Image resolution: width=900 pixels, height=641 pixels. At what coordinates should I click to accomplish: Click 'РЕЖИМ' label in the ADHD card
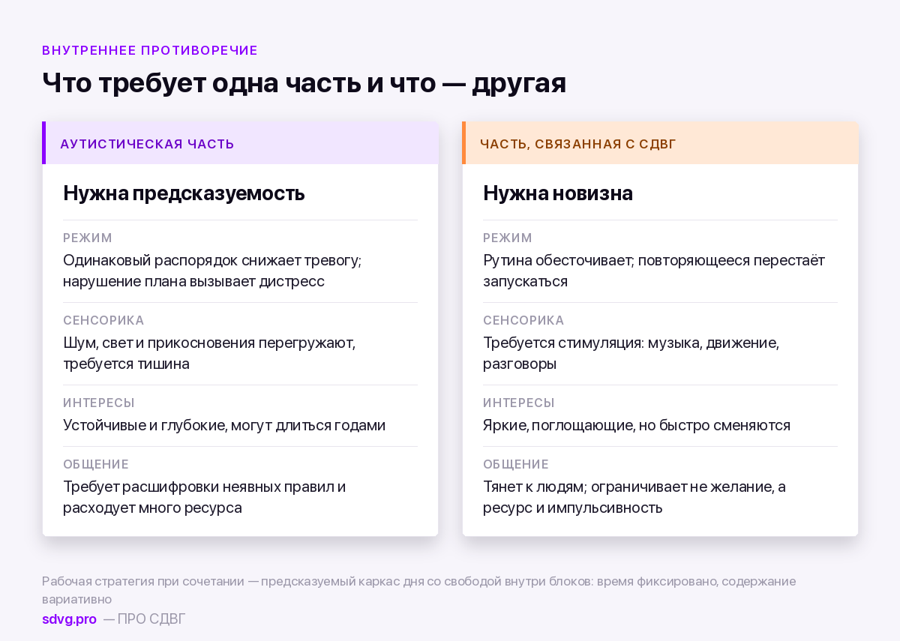[x=508, y=238]
